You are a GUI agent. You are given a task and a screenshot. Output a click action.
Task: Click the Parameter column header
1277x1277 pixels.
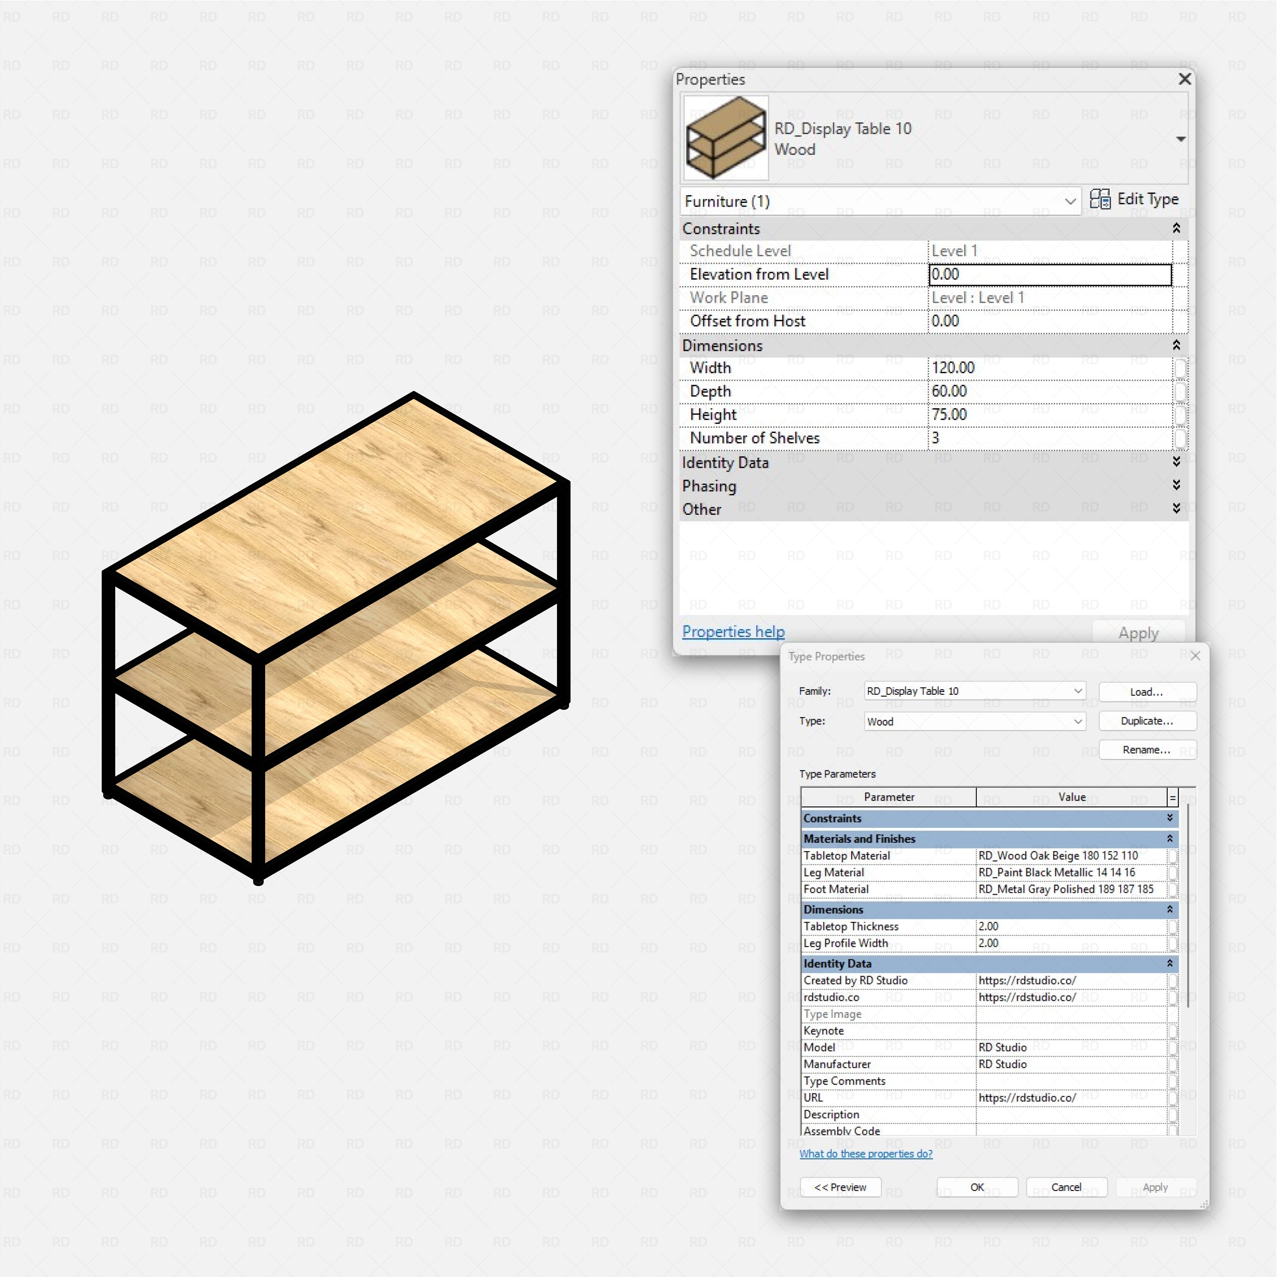(889, 797)
